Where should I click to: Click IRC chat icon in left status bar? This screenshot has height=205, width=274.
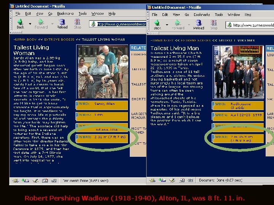pos(54,181)
